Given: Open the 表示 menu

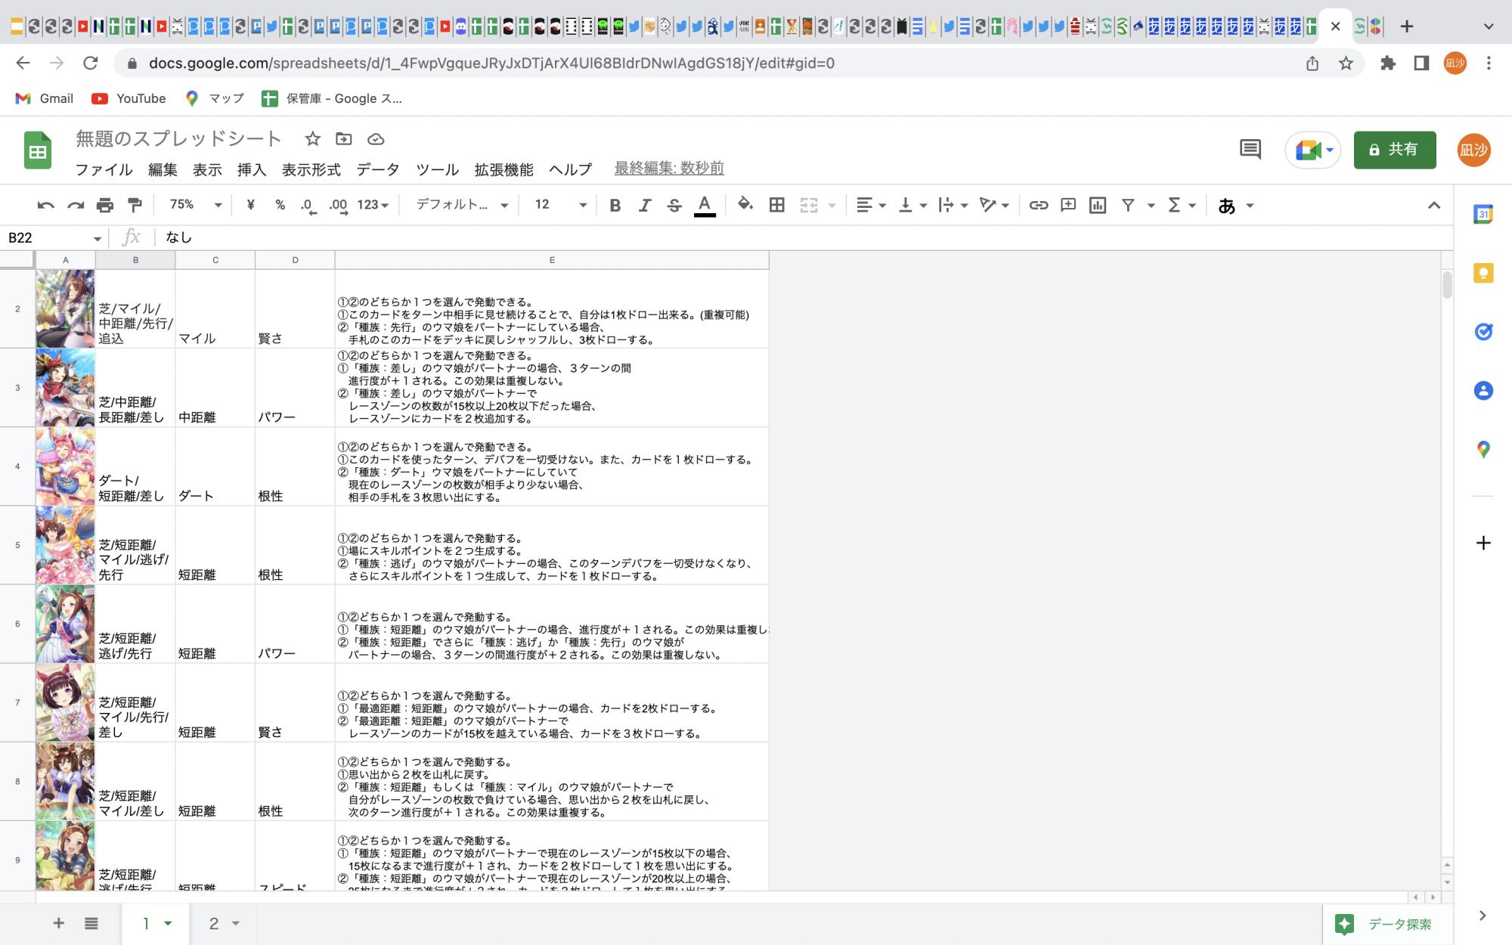Looking at the screenshot, I should click(x=207, y=169).
